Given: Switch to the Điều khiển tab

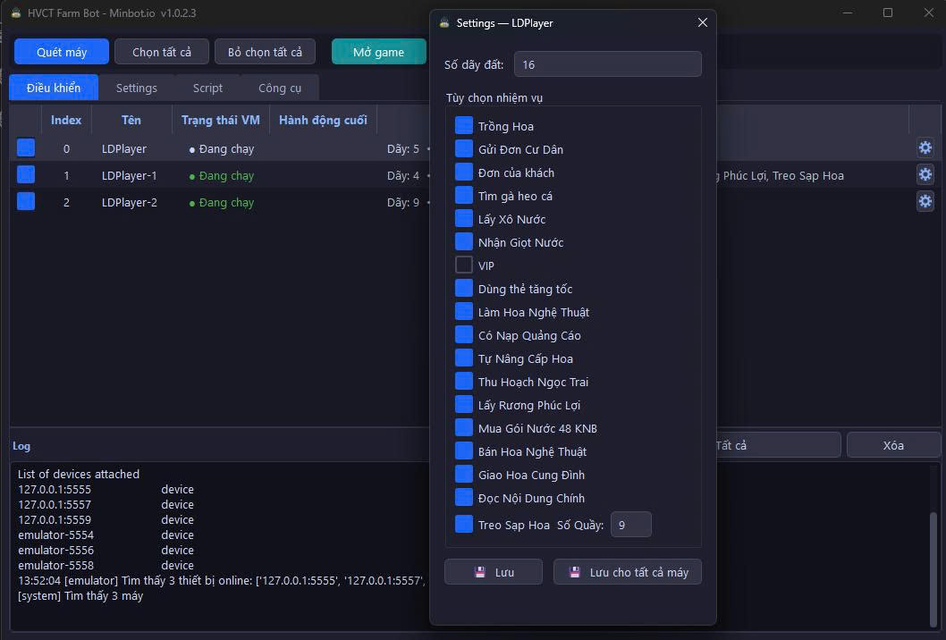Looking at the screenshot, I should pos(53,88).
